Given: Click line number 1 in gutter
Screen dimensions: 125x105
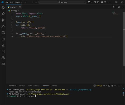Looking at the screenshot, I should [x=12, y=13].
